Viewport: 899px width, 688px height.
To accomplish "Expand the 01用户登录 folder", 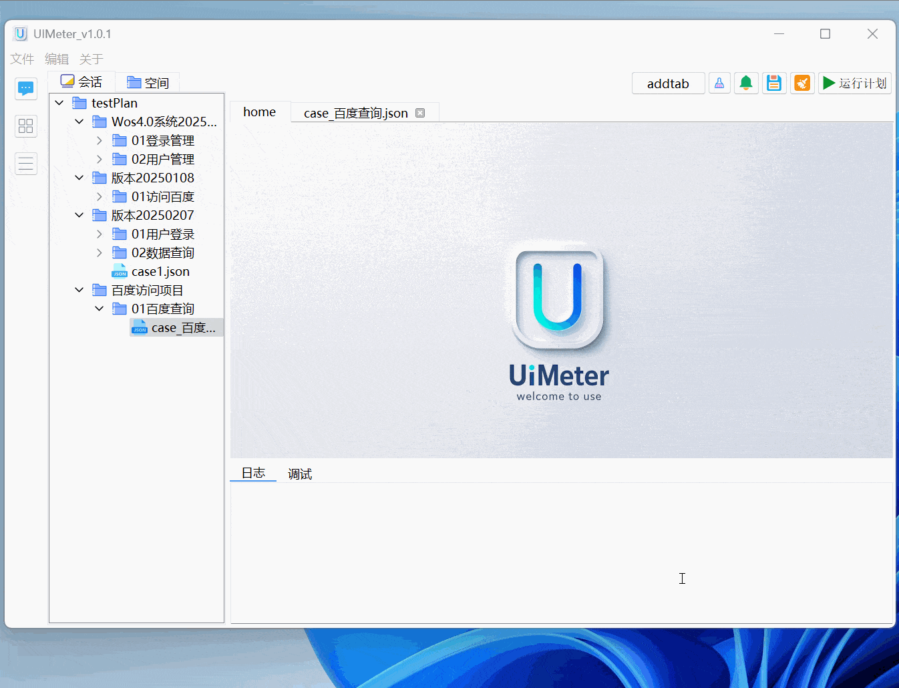I will (x=100, y=234).
